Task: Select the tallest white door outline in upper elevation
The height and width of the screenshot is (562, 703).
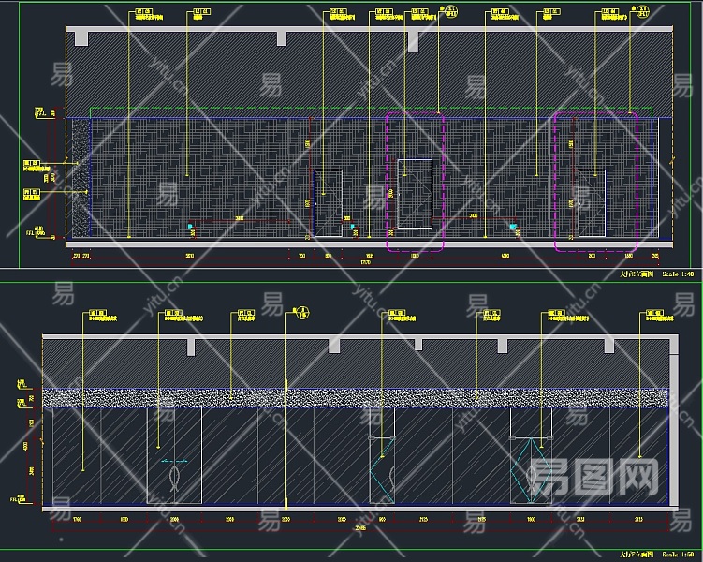Action: [416, 194]
